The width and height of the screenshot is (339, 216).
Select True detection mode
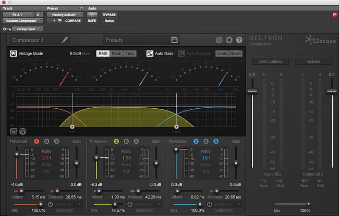[130, 54]
